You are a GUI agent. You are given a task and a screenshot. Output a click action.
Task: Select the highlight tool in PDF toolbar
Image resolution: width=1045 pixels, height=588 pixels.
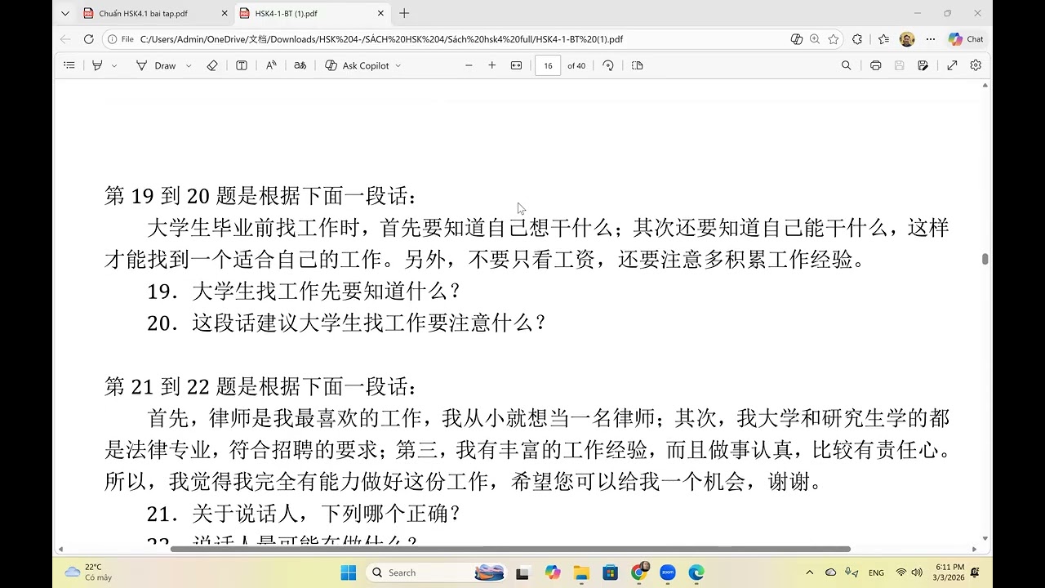pos(97,65)
